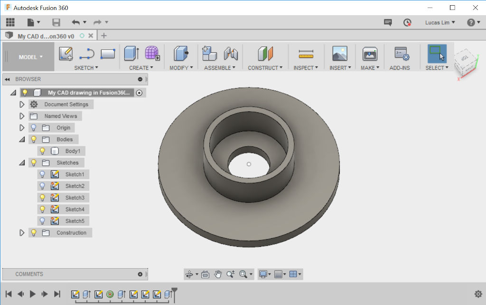Open the INSPECT menu
Screen dimensions: 486x305
[x=306, y=68]
